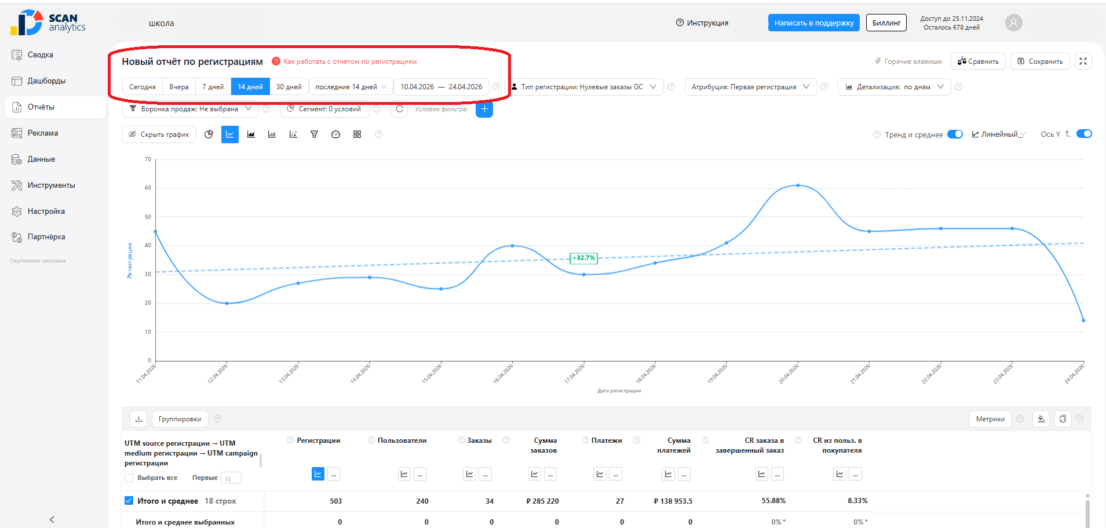
Task: Open Сегмент: 0 условий selector
Action: pos(324,109)
